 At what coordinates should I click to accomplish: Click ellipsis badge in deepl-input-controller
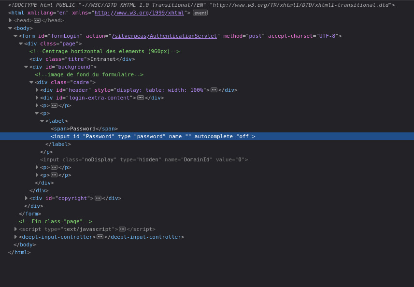click(x=100, y=237)
